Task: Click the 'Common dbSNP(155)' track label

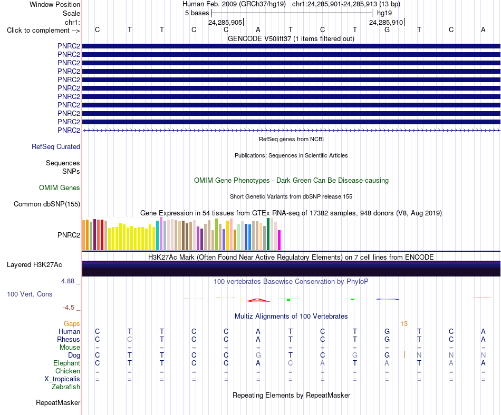Action: tap(47, 204)
